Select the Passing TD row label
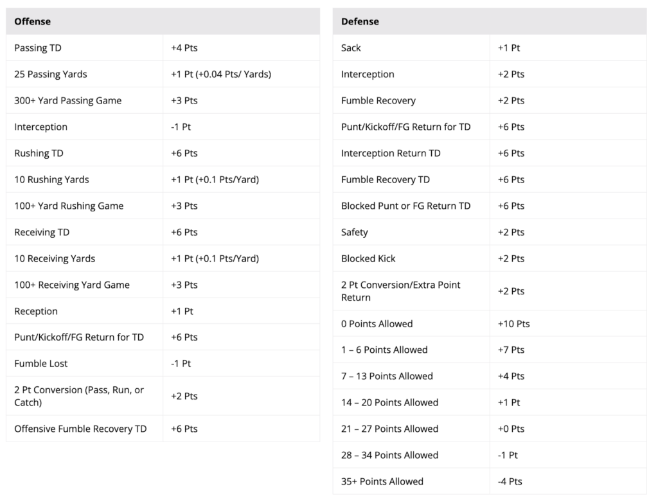Screen dimensions: 658x500 38,48
